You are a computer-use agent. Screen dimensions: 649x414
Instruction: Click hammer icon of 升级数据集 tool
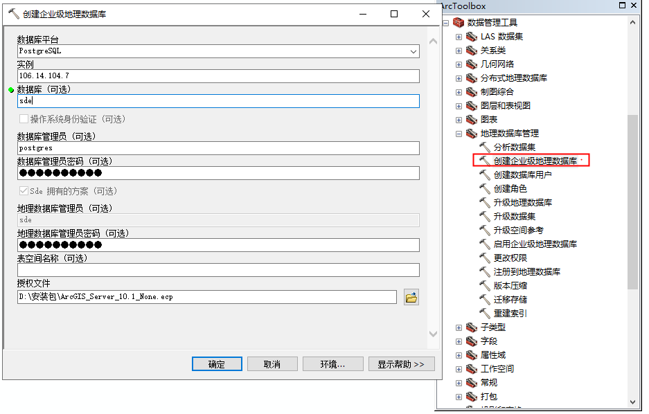coord(485,216)
